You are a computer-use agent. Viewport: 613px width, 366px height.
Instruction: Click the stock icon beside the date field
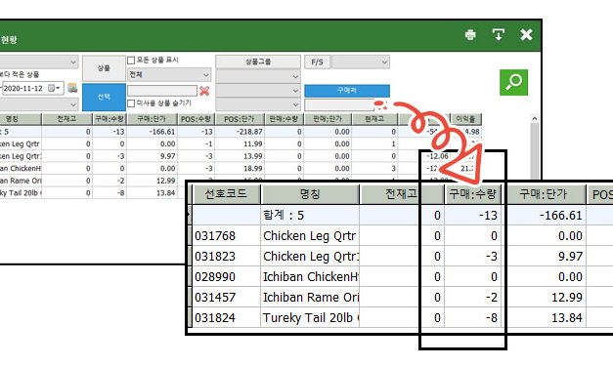coord(72,88)
